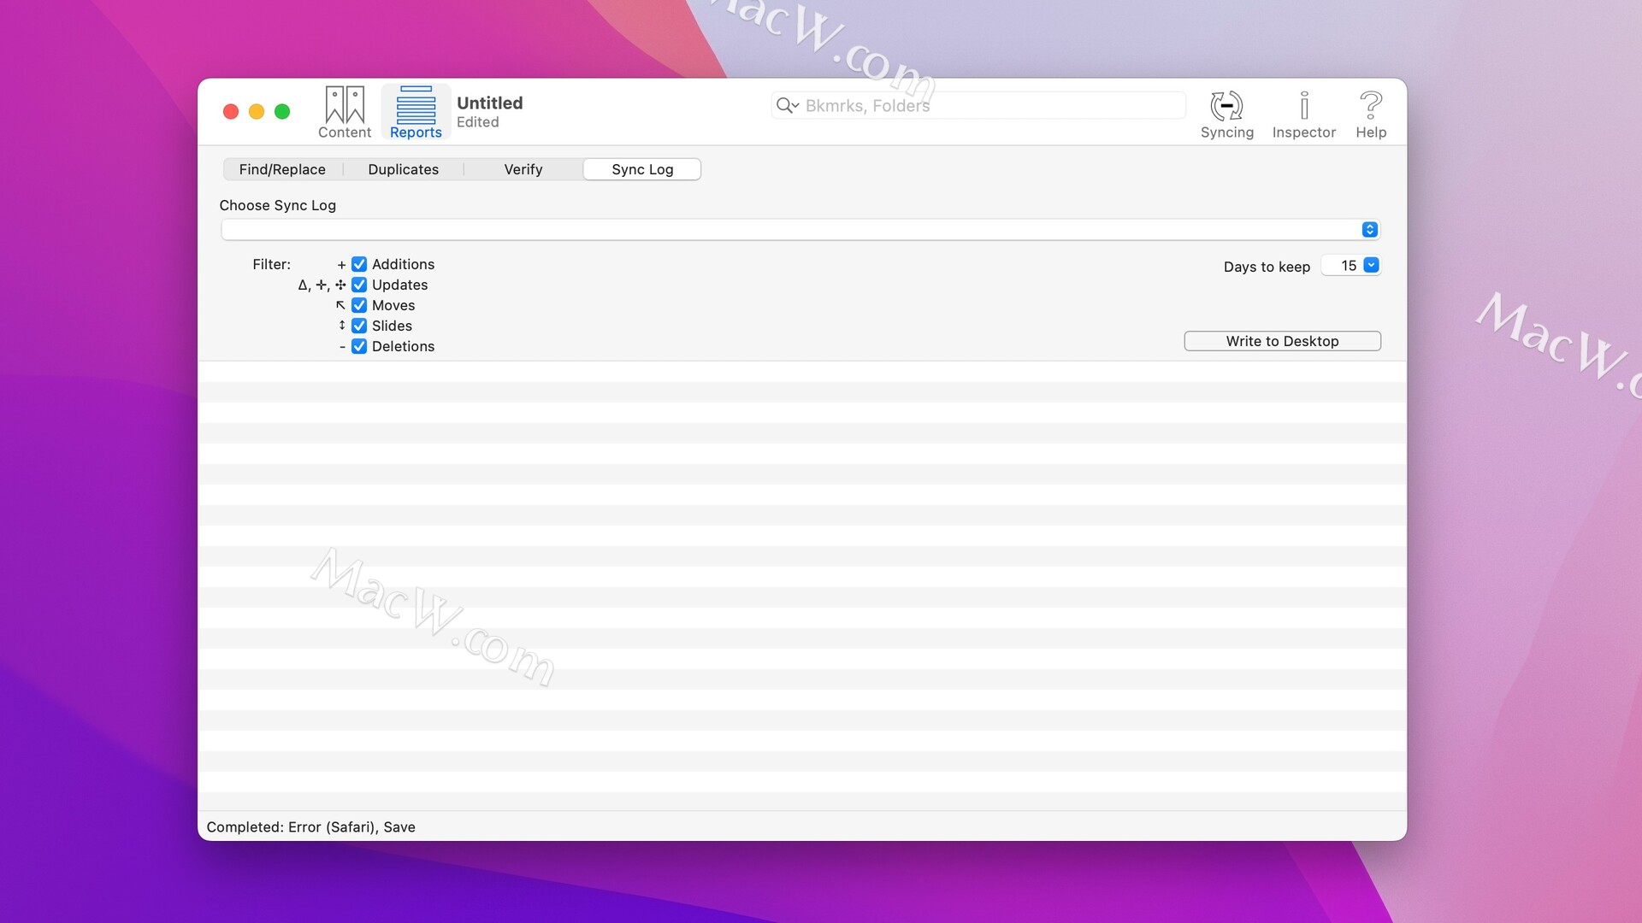Viewport: 1642px width, 923px height.
Task: Uncheck the Additions filter checkbox
Action: pos(359,264)
